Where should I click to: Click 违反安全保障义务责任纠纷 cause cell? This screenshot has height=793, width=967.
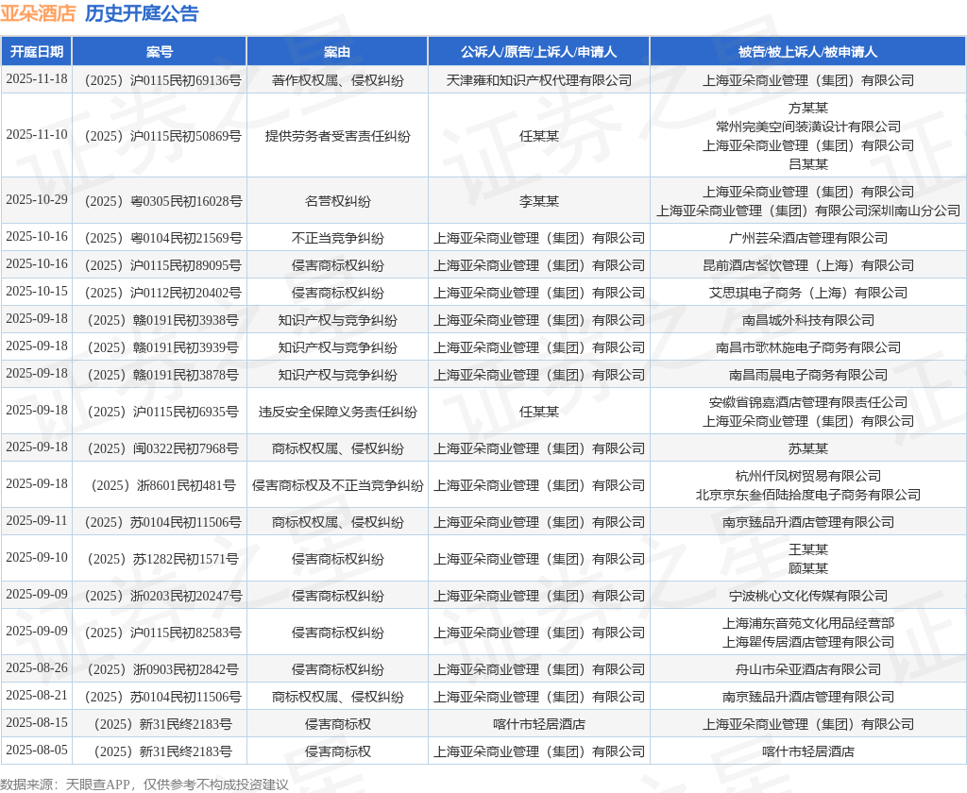pos(337,412)
